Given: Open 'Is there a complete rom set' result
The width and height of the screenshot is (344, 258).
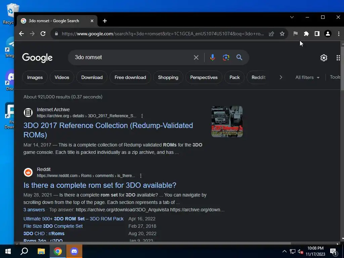Looking at the screenshot, I should click(x=100, y=185).
